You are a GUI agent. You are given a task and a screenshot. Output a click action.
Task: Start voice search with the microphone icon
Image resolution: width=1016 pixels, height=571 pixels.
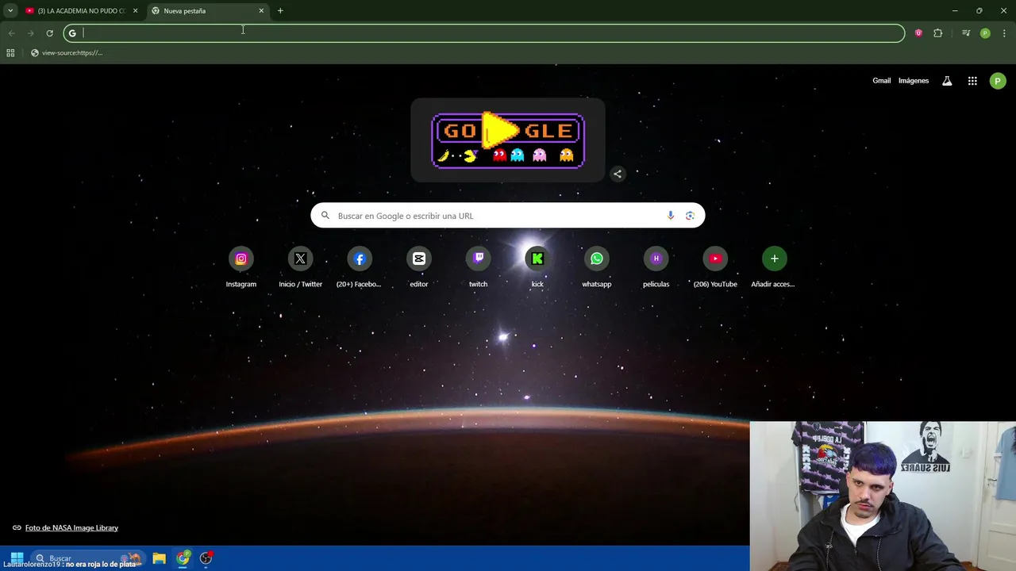pos(671,216)
